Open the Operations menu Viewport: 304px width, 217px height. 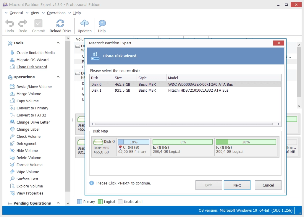point(56,13)
